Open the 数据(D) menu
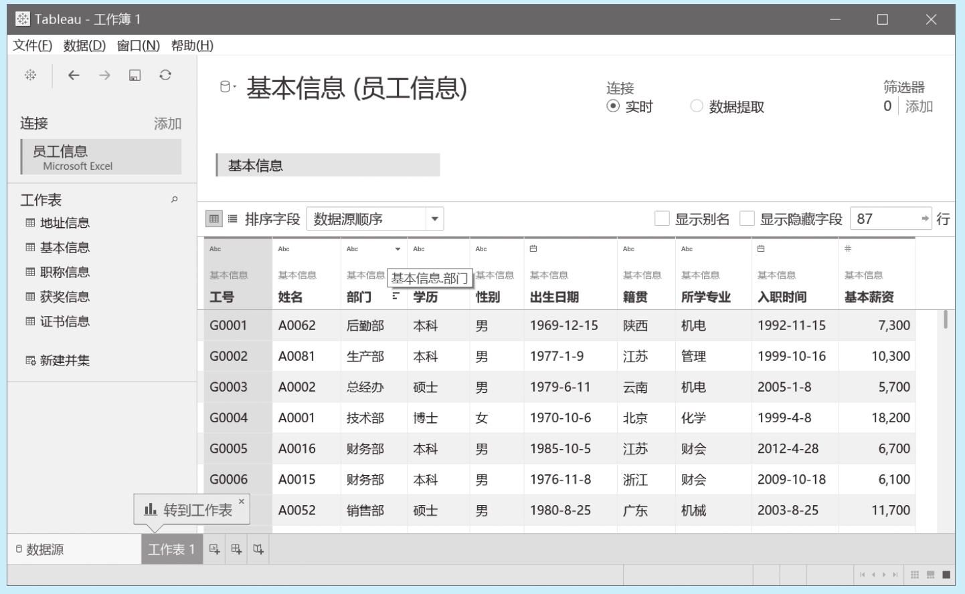Screen dimensions: 965x594 [84, 45]
